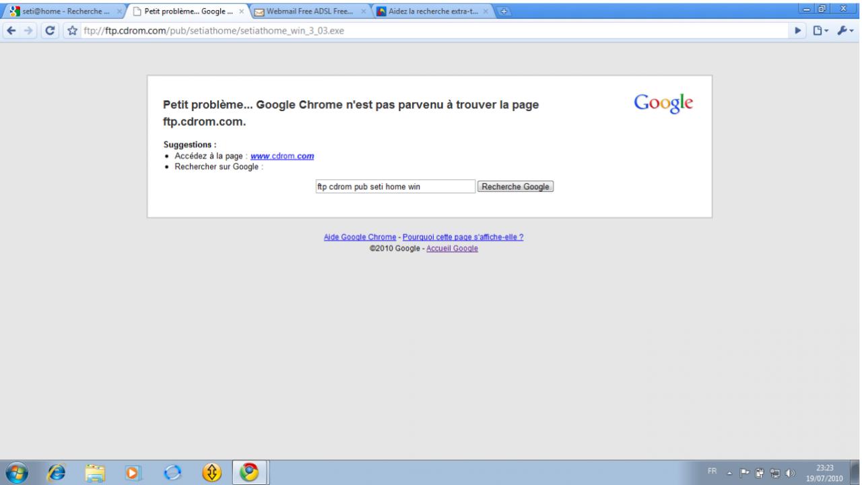Open the Aidez la recherche extra-t tab
The height and width of the screenshot is (485, 862).
tap(432, 11)
